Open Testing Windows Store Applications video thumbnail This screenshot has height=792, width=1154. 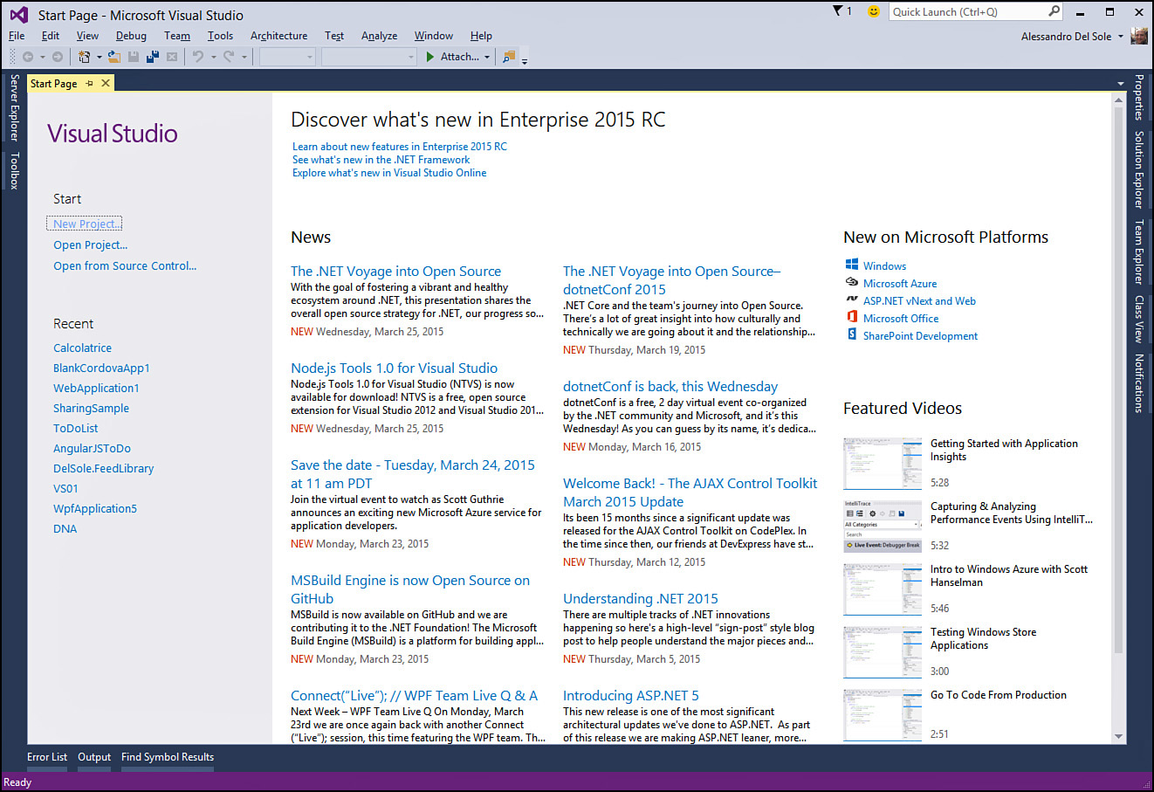coord(883,652)
